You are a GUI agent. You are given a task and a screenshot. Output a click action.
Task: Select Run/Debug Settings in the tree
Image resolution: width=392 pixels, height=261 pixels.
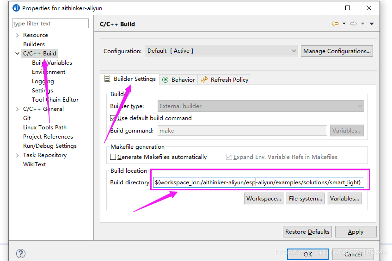click(50, 146)
